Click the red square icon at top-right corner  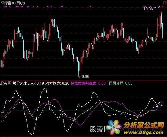(x=165, y=3)
